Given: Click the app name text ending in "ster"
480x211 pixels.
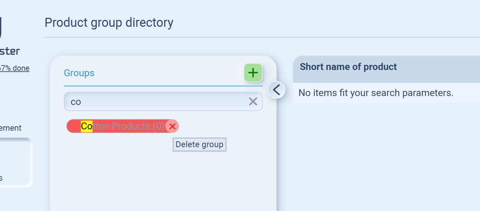Looking at the screenshot, I should [10, 51].
